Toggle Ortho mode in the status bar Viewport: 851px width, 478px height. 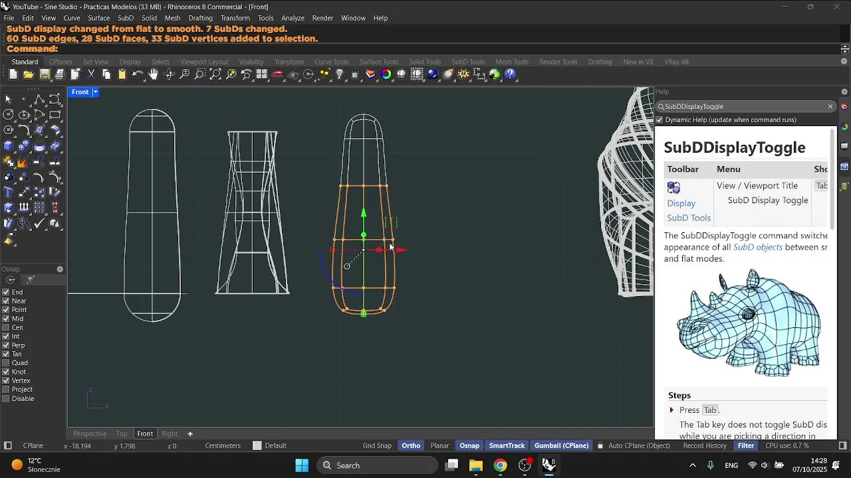coord(411,445)
